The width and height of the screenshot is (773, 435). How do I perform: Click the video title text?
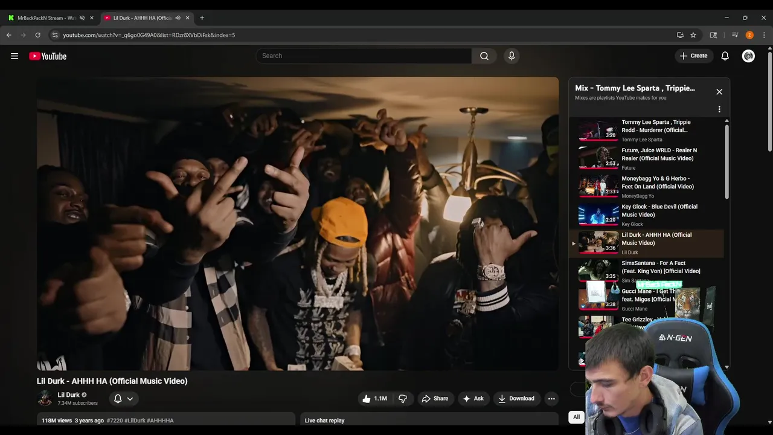112,381
